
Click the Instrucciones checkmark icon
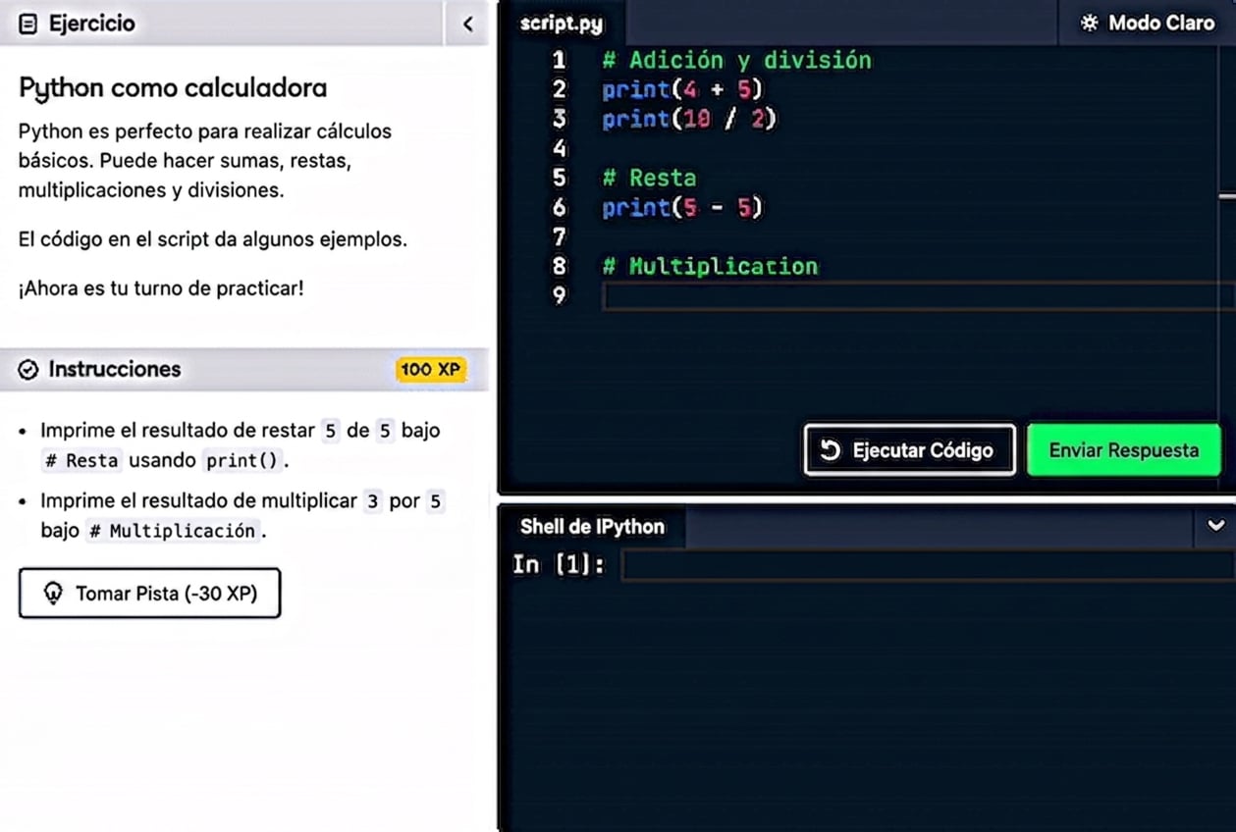pyautogui.click(x=28, y=369)
